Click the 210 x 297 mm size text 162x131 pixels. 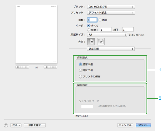(x=137, y=35)
